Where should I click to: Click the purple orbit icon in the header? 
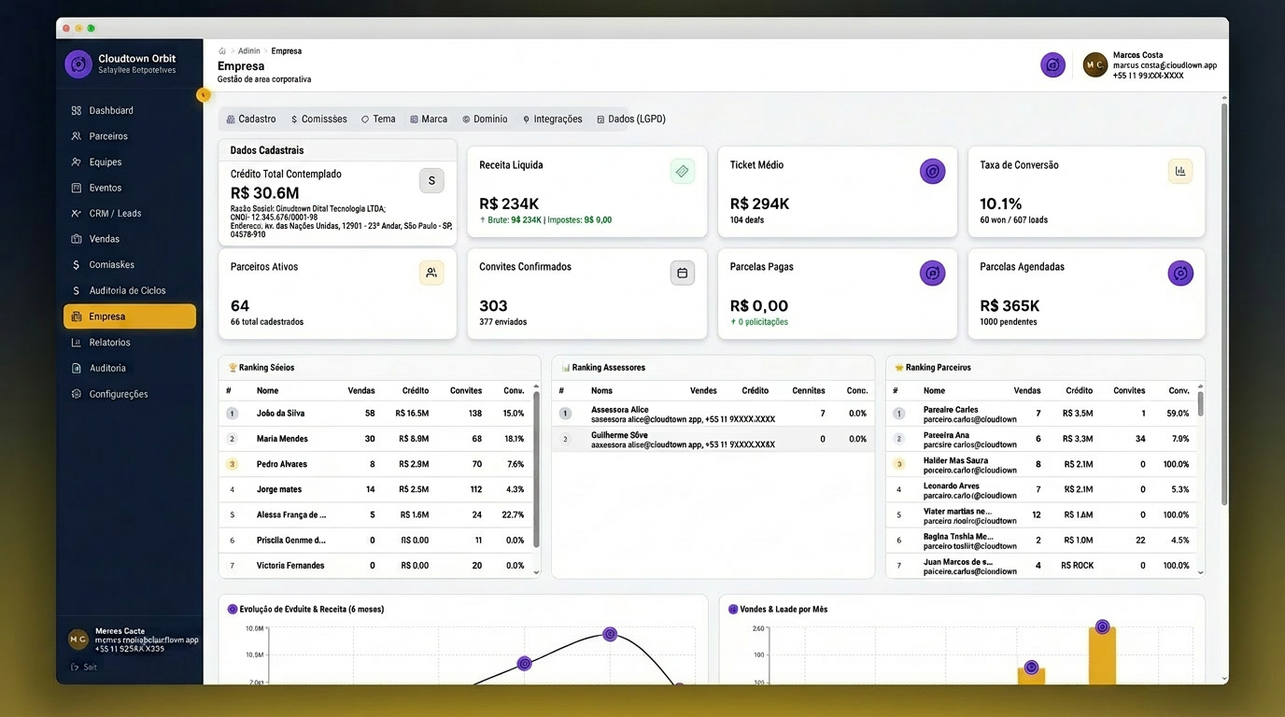[x=1053, y=64]
